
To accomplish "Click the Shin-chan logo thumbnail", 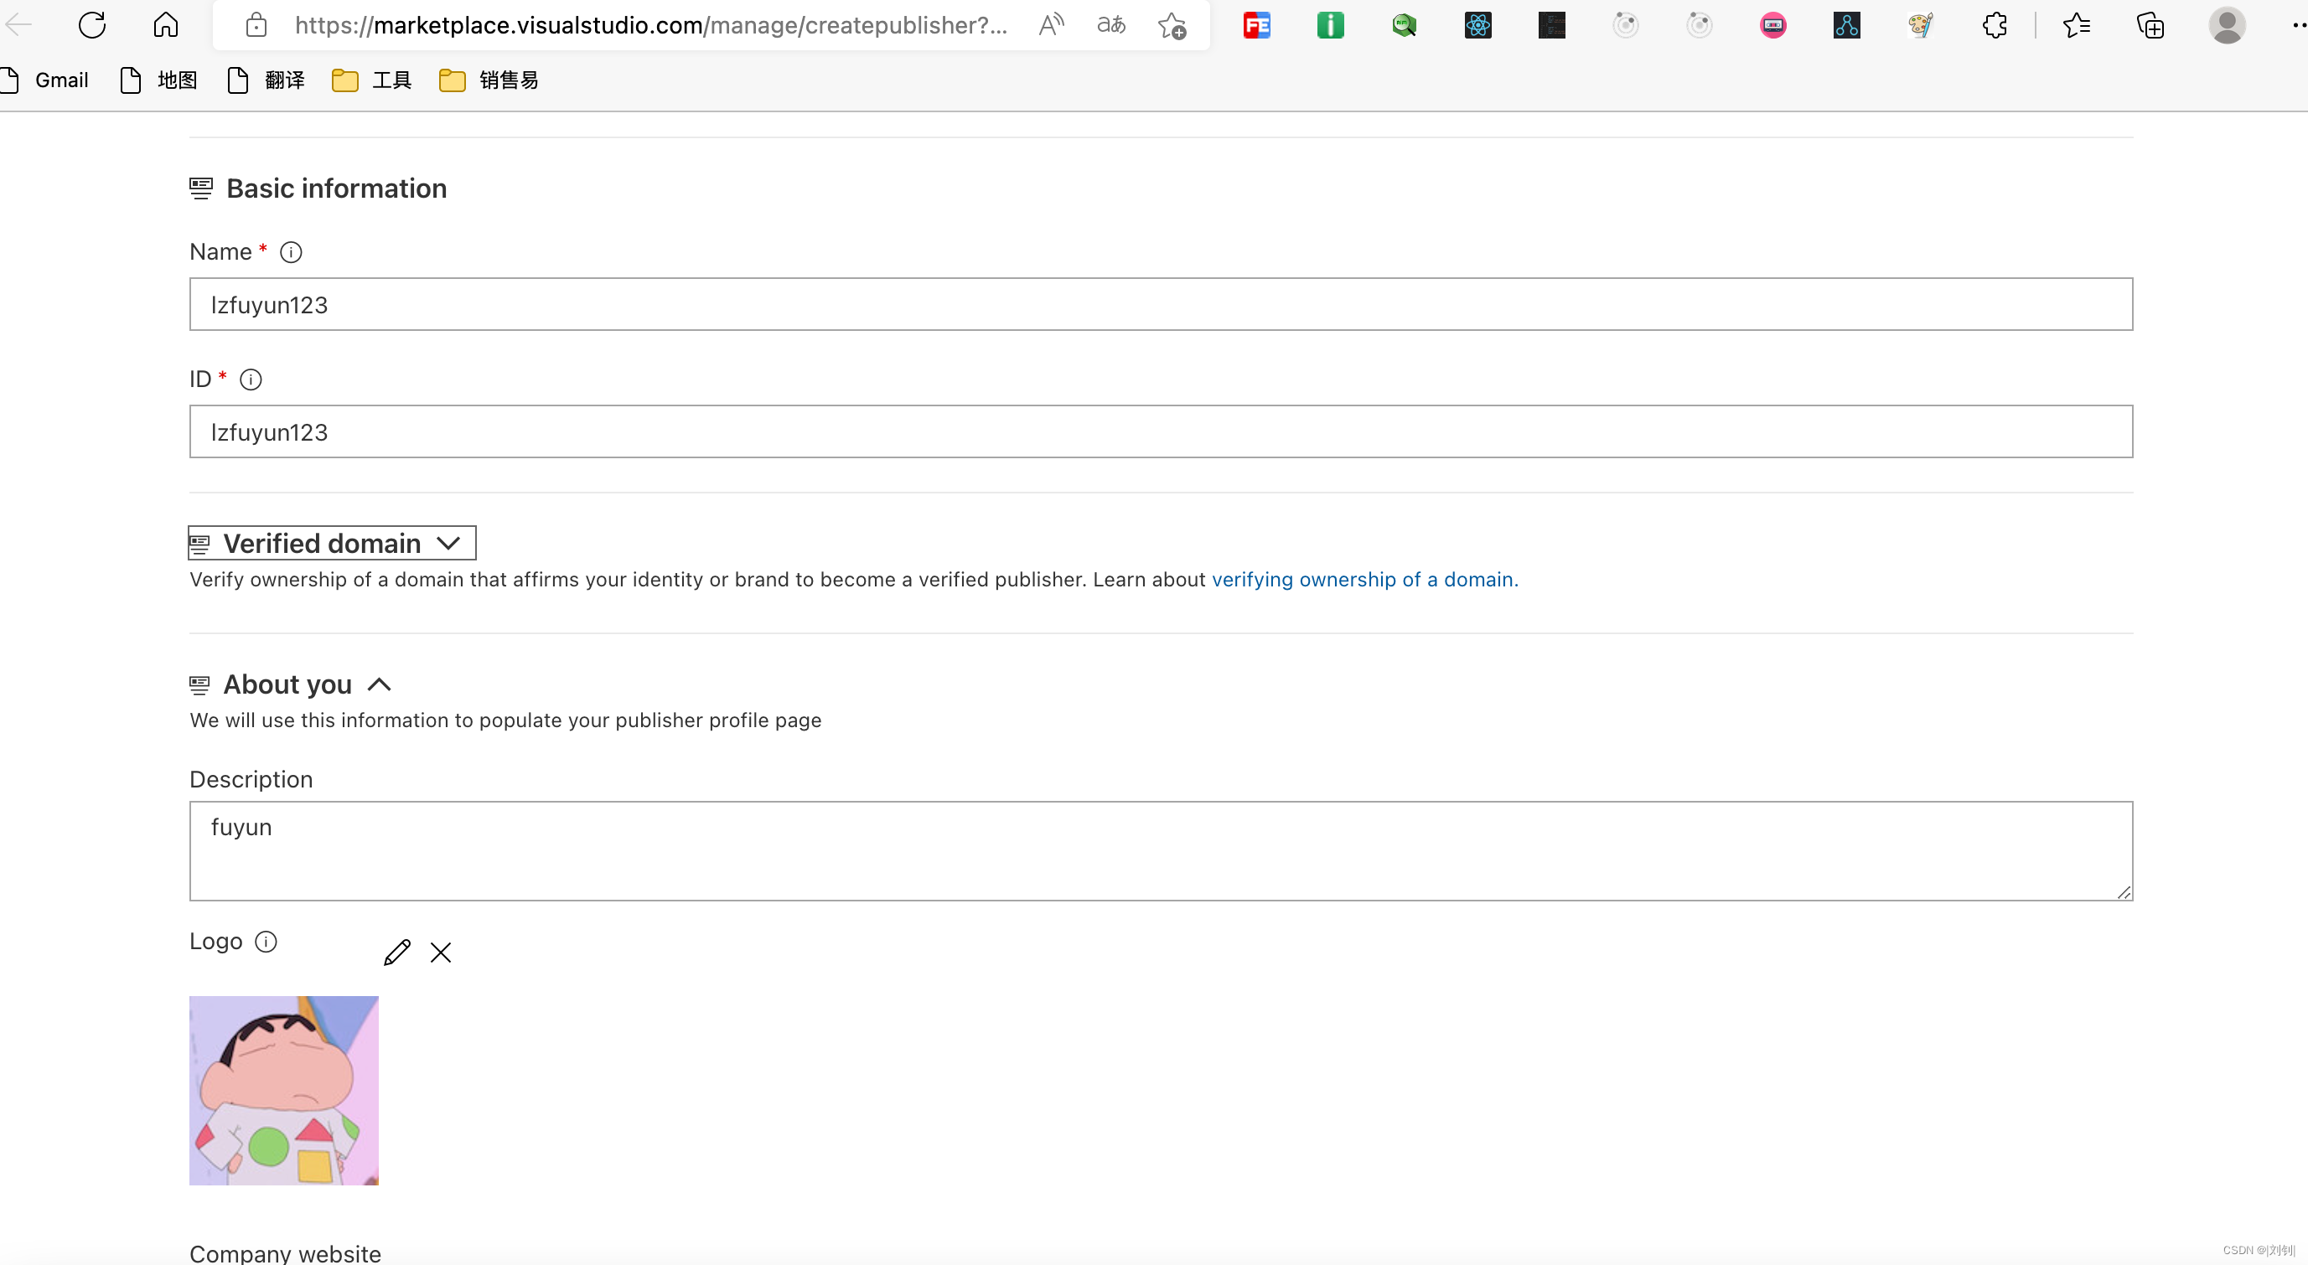I will click(x=284, y=1090).
